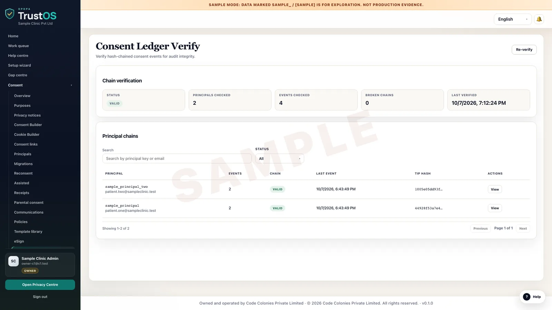Open the notifications bell icon

click(539, 19)
